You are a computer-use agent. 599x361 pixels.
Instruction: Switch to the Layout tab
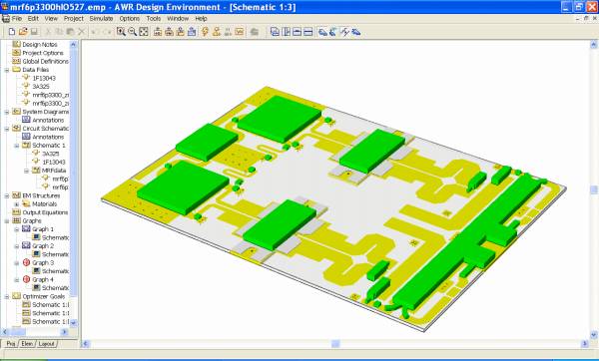[47, 344]
